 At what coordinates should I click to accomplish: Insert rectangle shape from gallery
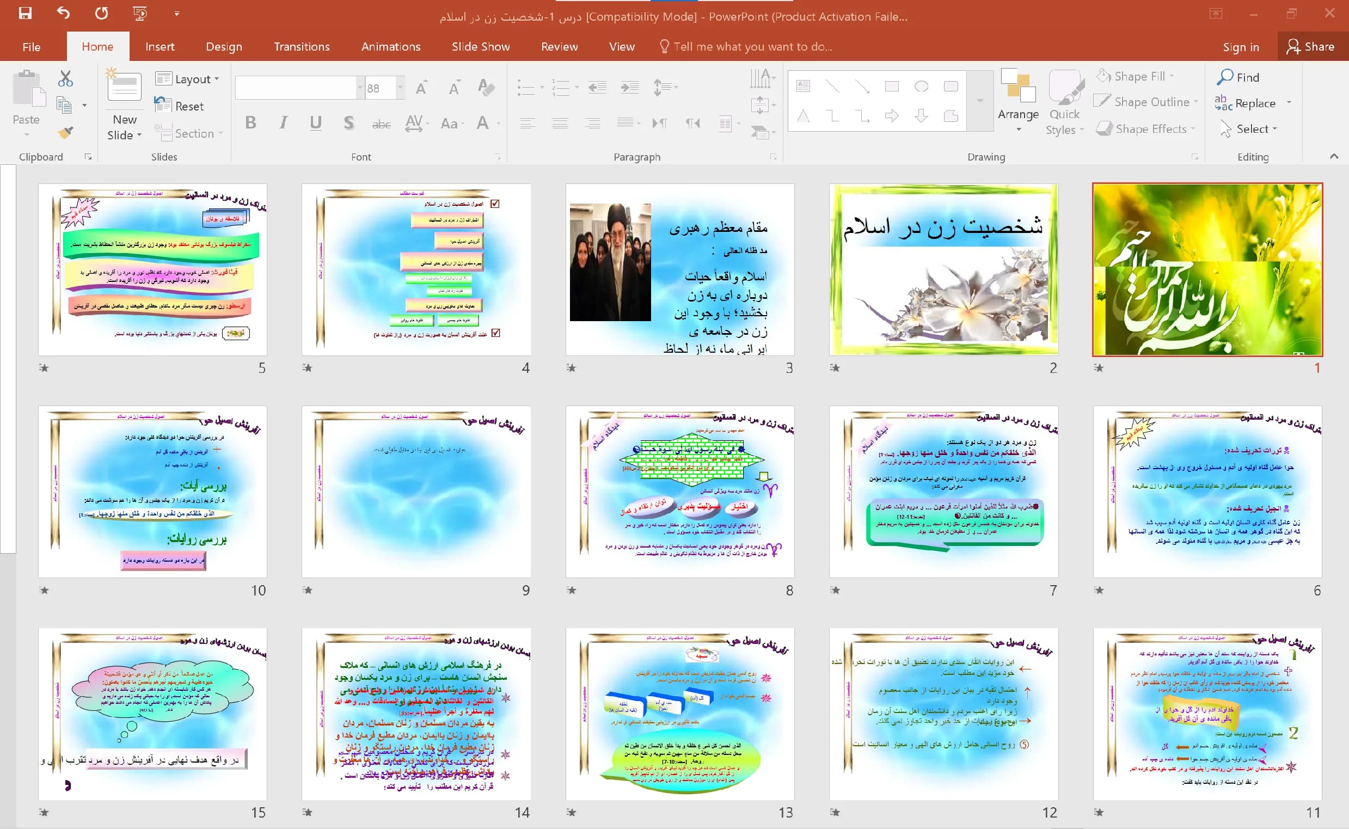tap(892, 86)
